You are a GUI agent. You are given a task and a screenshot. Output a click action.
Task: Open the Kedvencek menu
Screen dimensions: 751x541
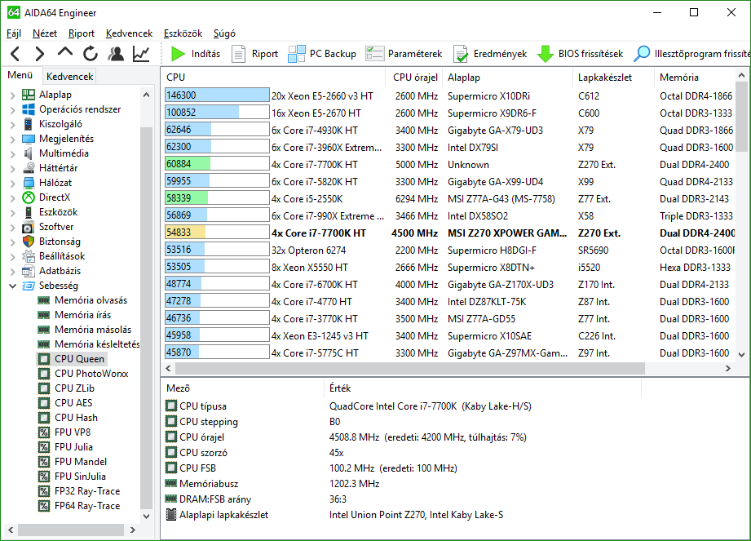click(130, 33)
